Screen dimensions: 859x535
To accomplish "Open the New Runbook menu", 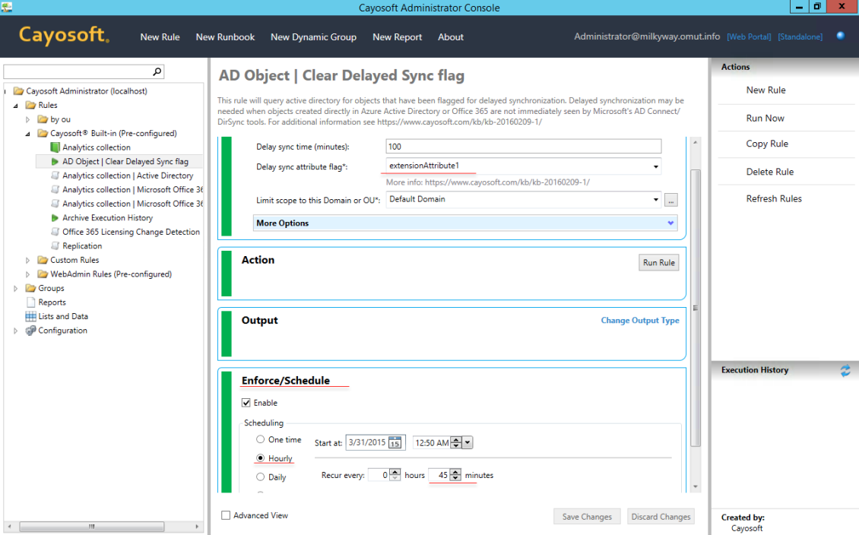I will (x=225, y=36).
